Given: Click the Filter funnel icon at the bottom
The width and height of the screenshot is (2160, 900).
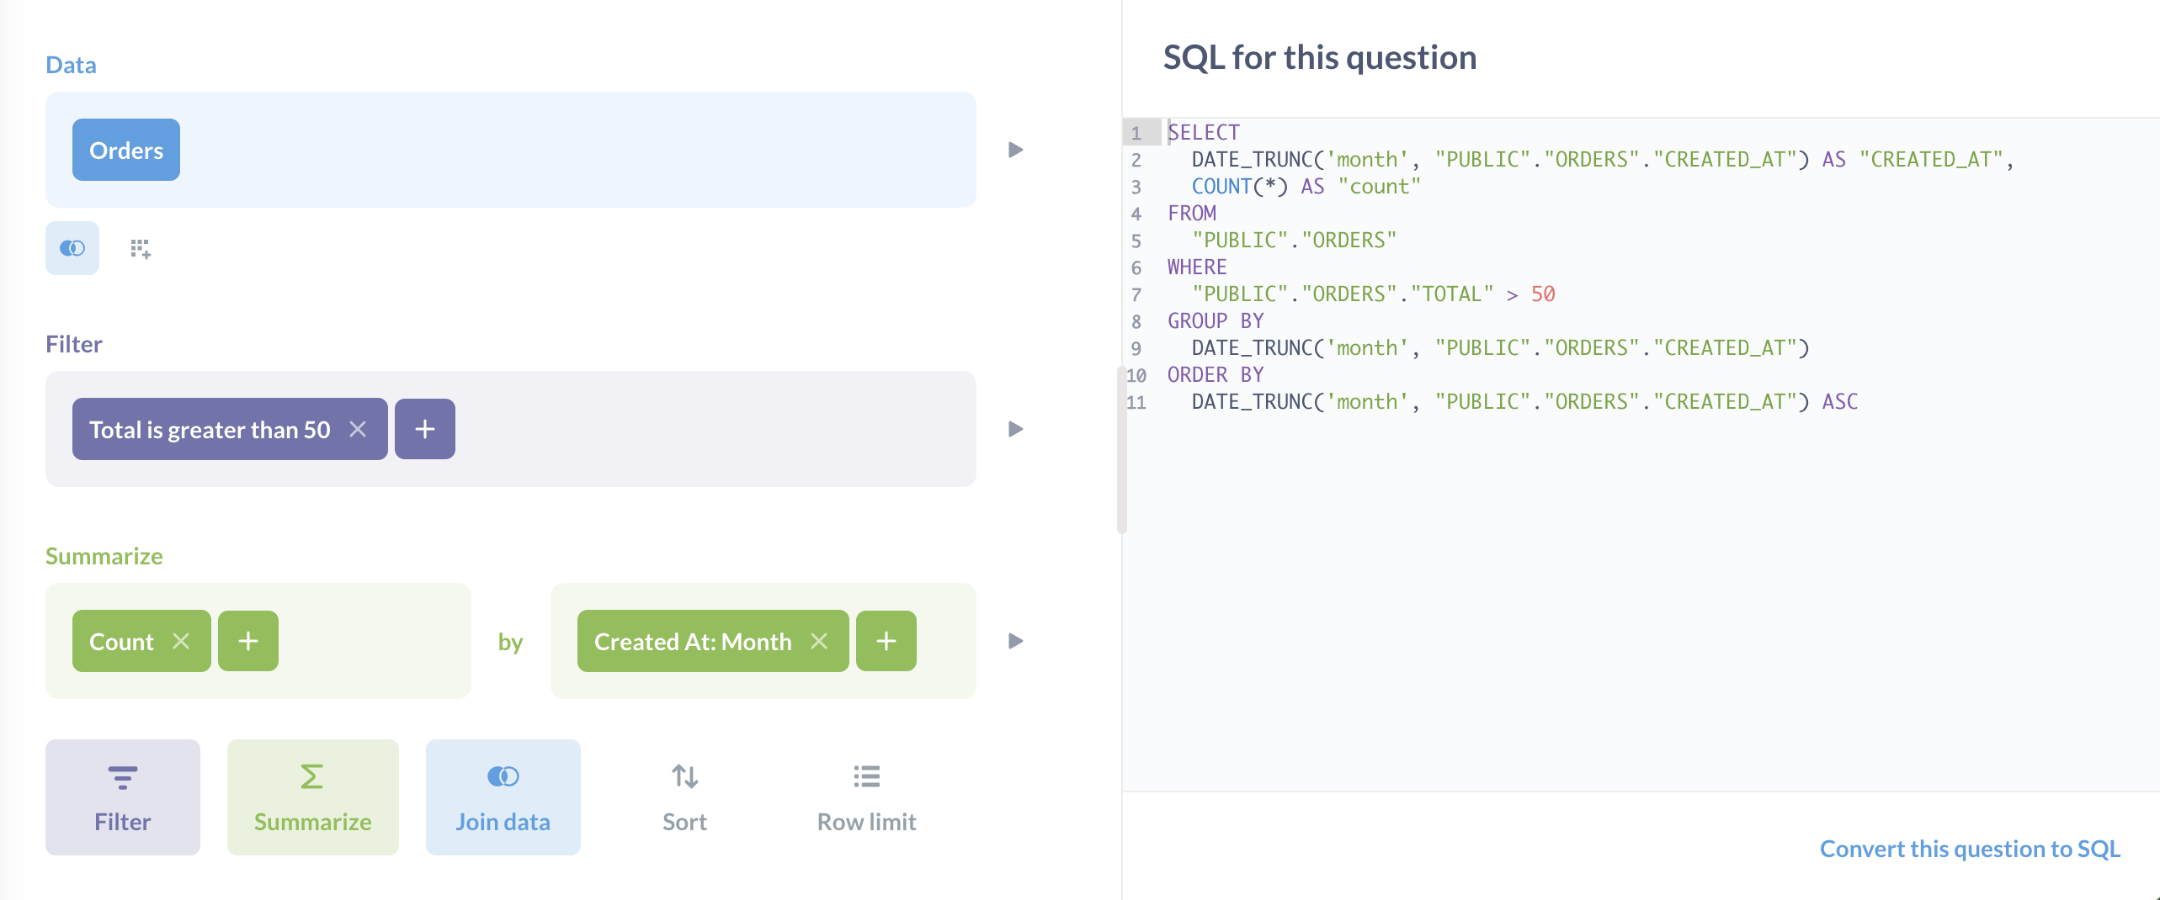Looking at the screenshot, I should point(122,776).
